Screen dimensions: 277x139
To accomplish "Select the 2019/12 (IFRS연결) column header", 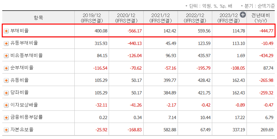I will 92,18.
